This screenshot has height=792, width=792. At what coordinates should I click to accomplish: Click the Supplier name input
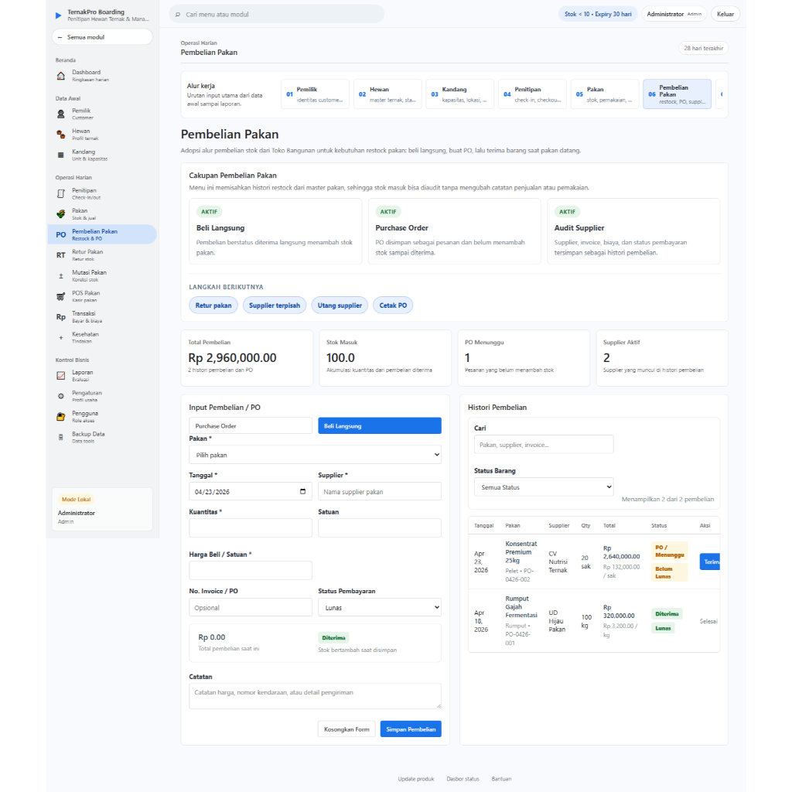380,491
